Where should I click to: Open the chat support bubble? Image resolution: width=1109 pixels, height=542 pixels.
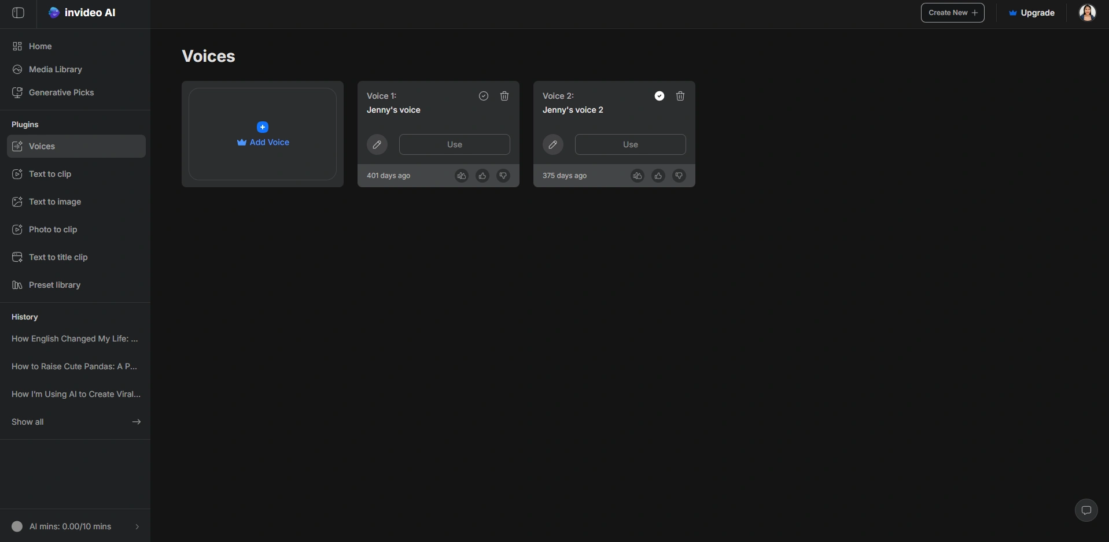click(1086, 510)
